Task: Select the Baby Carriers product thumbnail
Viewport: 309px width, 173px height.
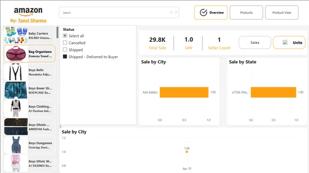Action: point(16,35)
